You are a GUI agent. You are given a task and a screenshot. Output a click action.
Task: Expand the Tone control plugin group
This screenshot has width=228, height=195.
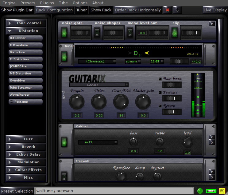pos(26,23)
